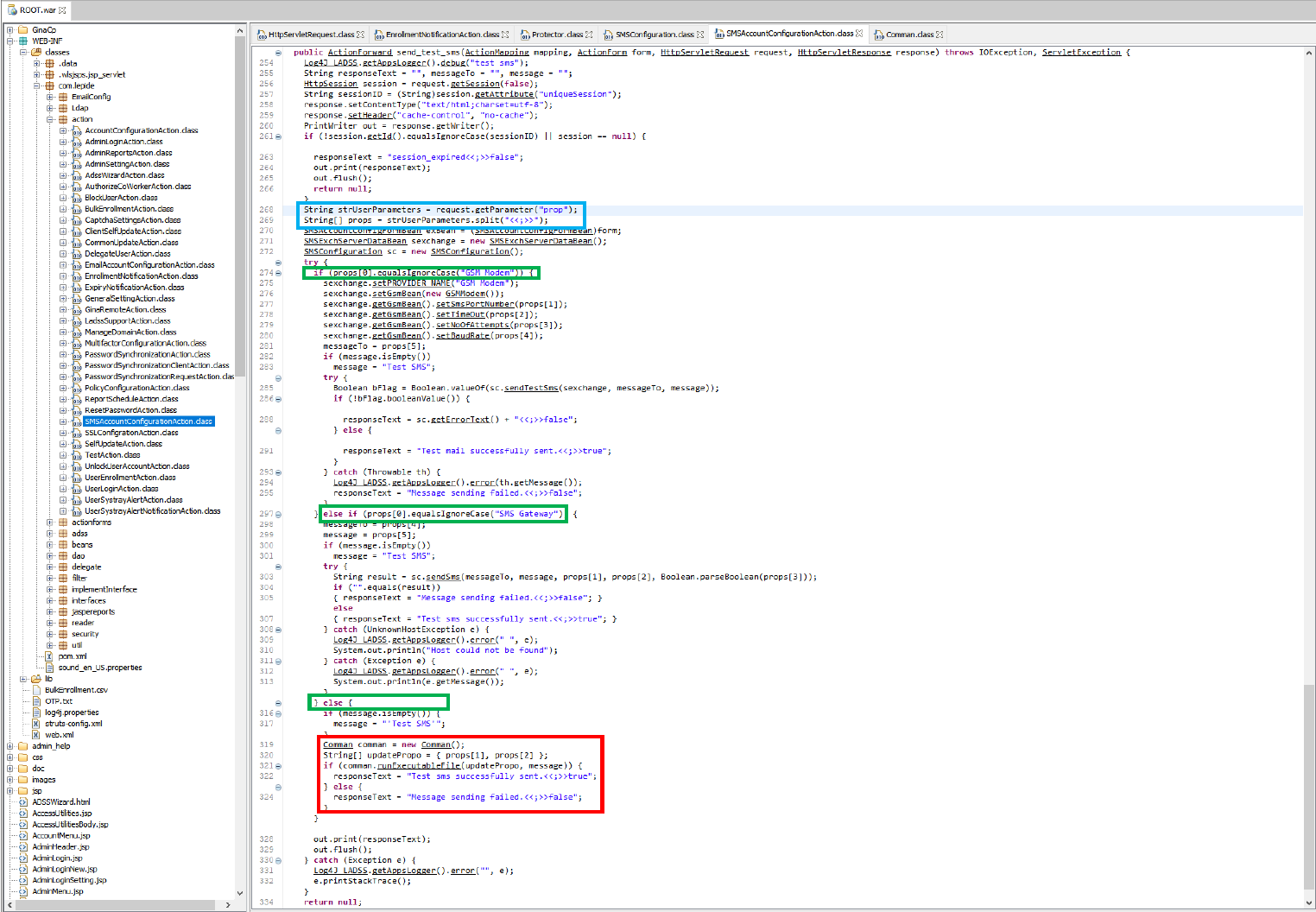This screenshot has width=1316, height=912.
Task: Click the class icon beside TestAction.class
Action: click(77, 455)
